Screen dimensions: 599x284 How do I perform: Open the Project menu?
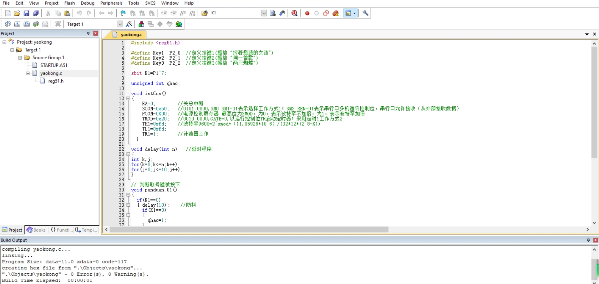click(52, 3)
